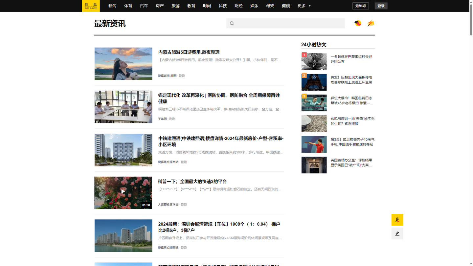Viewport: 473px width, 266px height.
Task: Open source link 大家都拿奖学金
Action: [x=168, y=205]
